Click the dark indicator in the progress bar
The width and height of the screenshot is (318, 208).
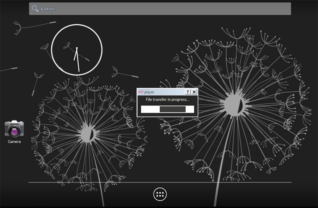(173, 109)
